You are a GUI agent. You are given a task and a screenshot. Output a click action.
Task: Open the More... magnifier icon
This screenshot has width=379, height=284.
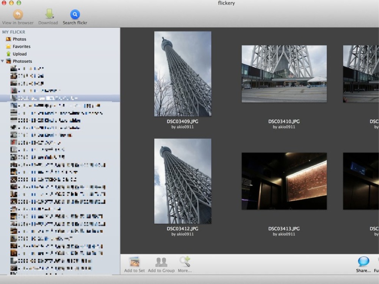pyautogui.click(x=185, y=262)
